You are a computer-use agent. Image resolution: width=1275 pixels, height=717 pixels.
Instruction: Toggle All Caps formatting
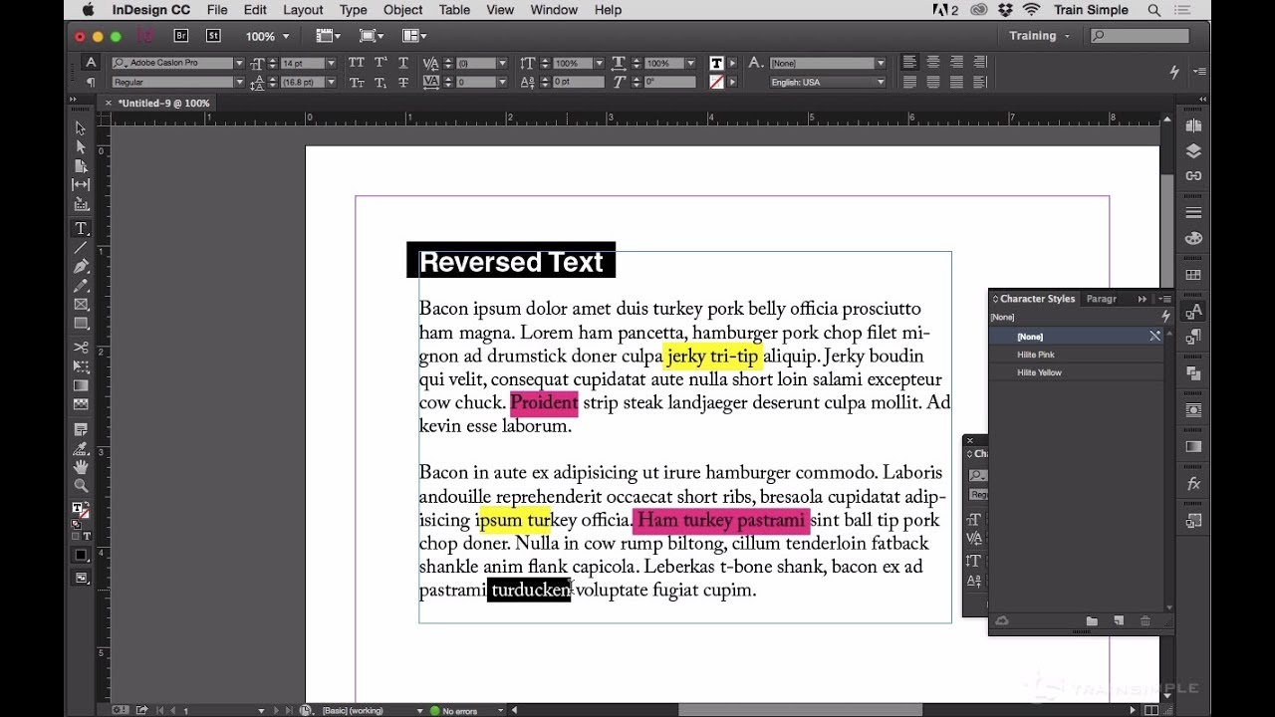click(356, 63)
